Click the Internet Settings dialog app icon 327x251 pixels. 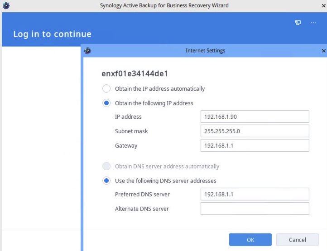(87, 51)
